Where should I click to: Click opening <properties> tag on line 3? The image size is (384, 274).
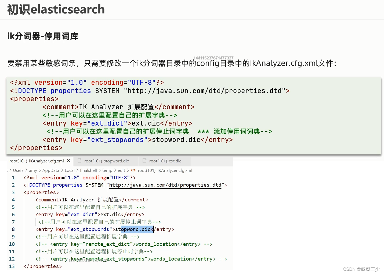(41, 193)
